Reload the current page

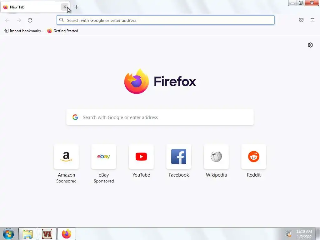(30, 20)
